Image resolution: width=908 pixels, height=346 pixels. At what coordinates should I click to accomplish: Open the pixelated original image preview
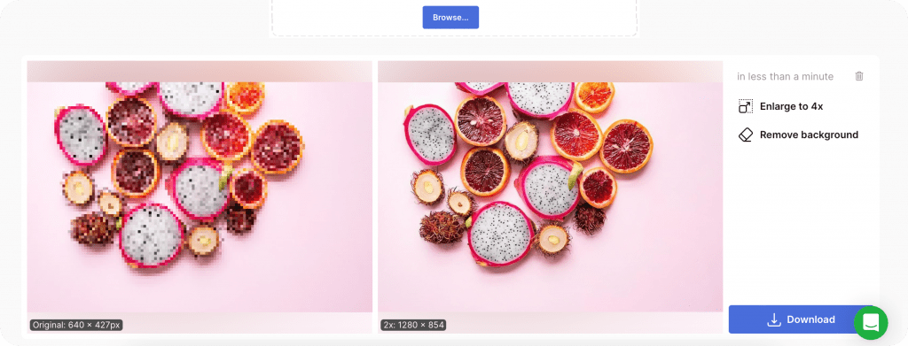pyautogui.click(x=200, y=197)
